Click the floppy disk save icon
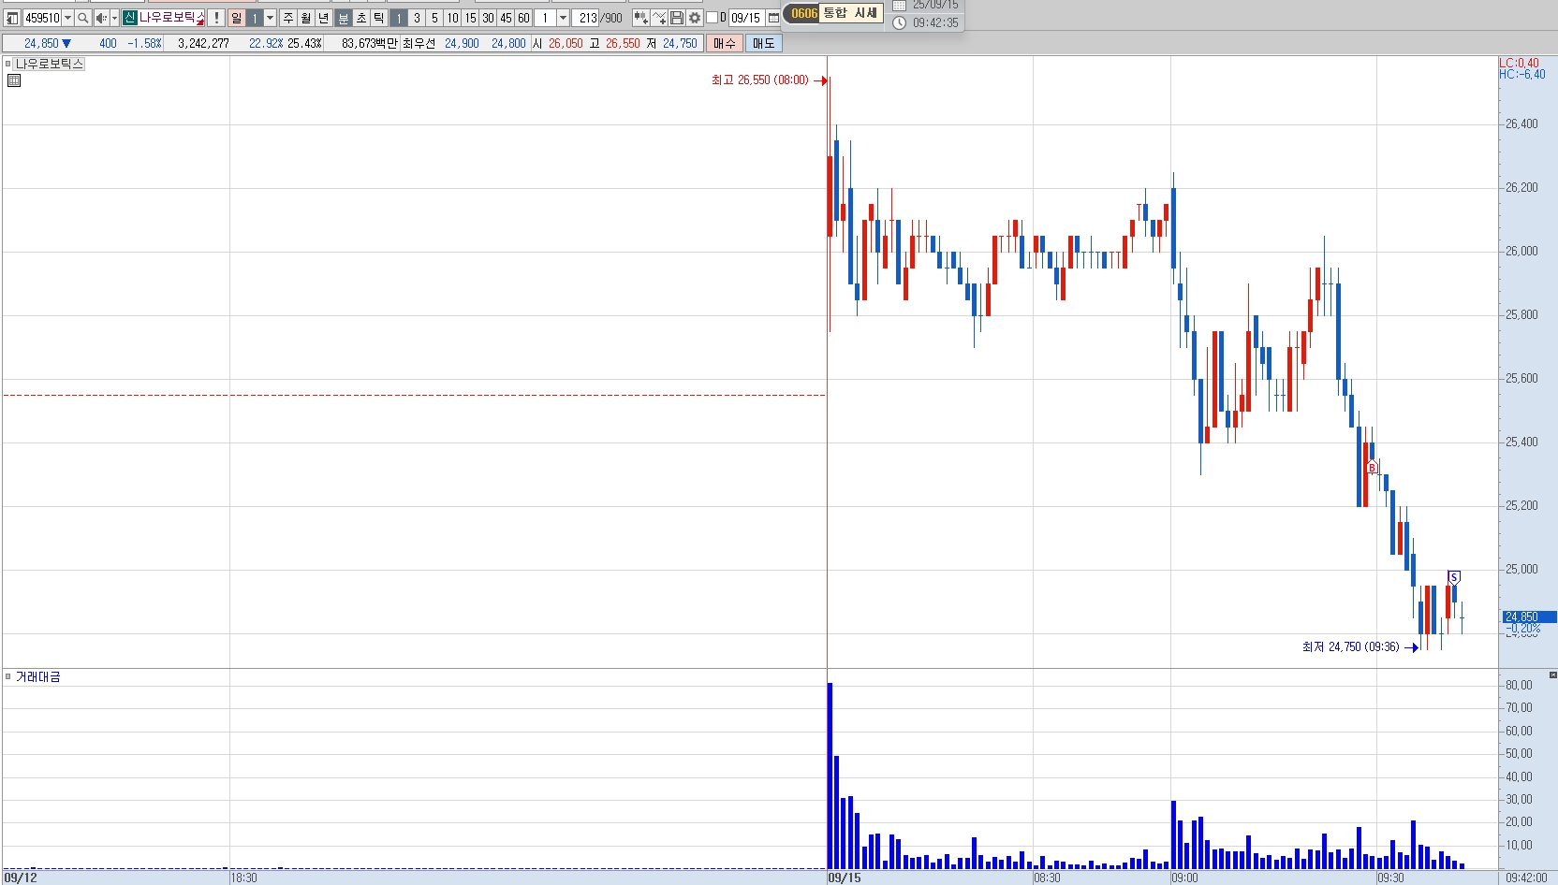 [676, 18]
